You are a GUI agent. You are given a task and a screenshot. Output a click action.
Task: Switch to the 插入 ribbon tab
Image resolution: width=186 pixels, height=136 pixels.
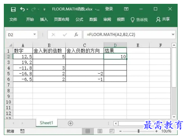[x=44, y=19]
